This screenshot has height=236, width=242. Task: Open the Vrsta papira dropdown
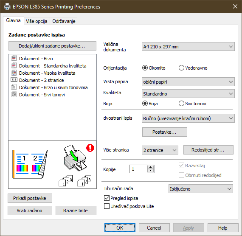[x=188, y=81]
